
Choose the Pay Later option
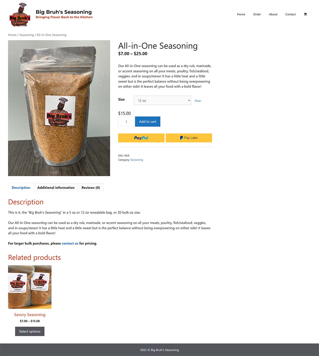point(189,138)
